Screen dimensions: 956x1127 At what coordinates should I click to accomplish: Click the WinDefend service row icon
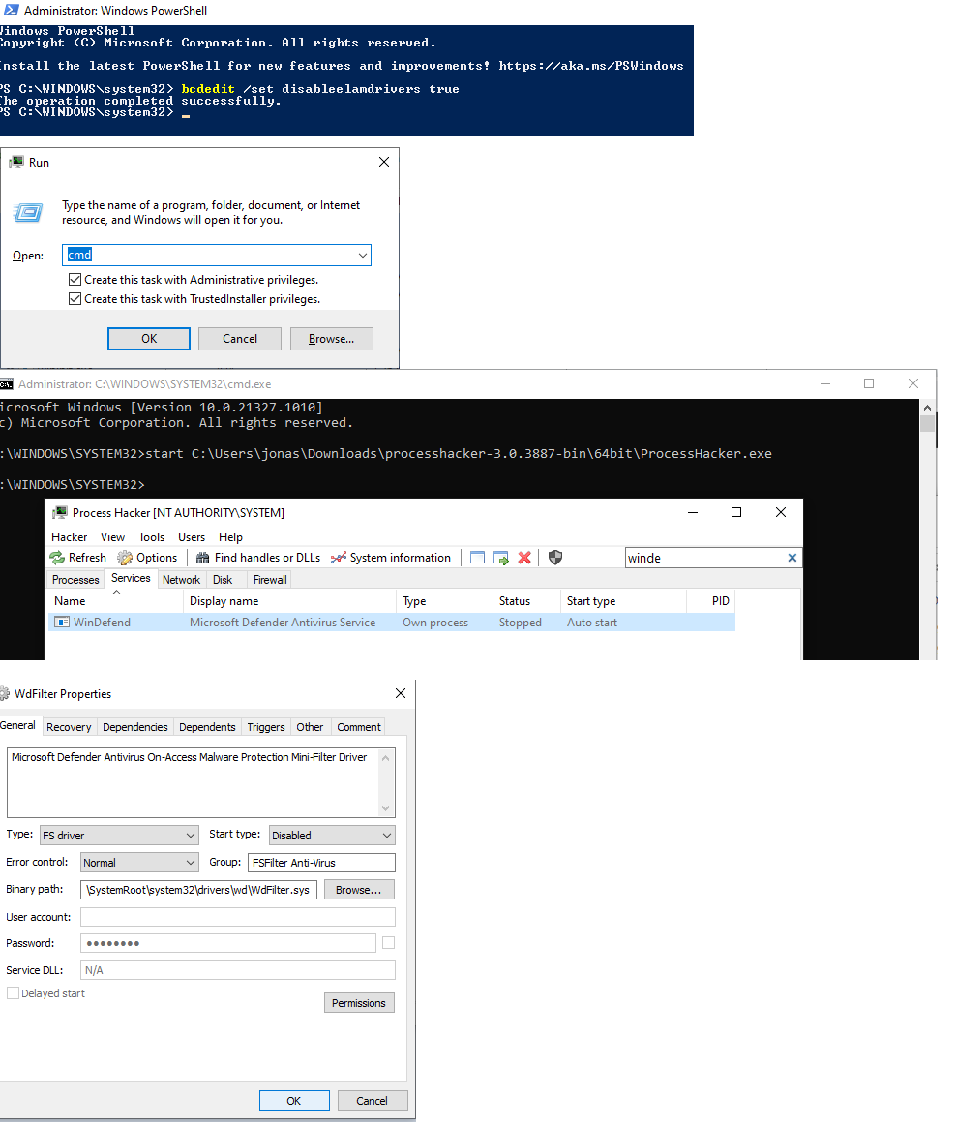coord(62,623)
